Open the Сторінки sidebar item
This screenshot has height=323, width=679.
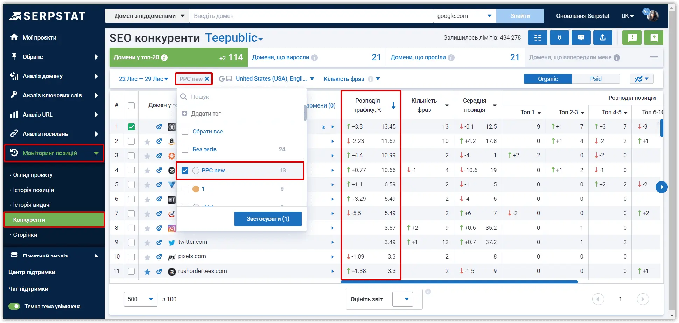[x=25, y=235]
